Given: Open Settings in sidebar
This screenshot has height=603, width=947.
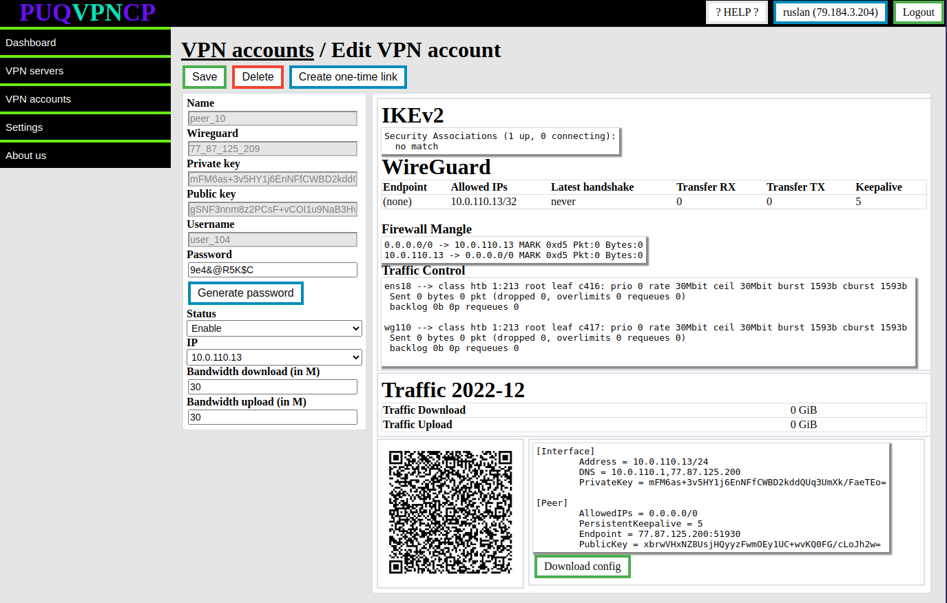Looking at the screenshot, I should click(x=85, y=127).
